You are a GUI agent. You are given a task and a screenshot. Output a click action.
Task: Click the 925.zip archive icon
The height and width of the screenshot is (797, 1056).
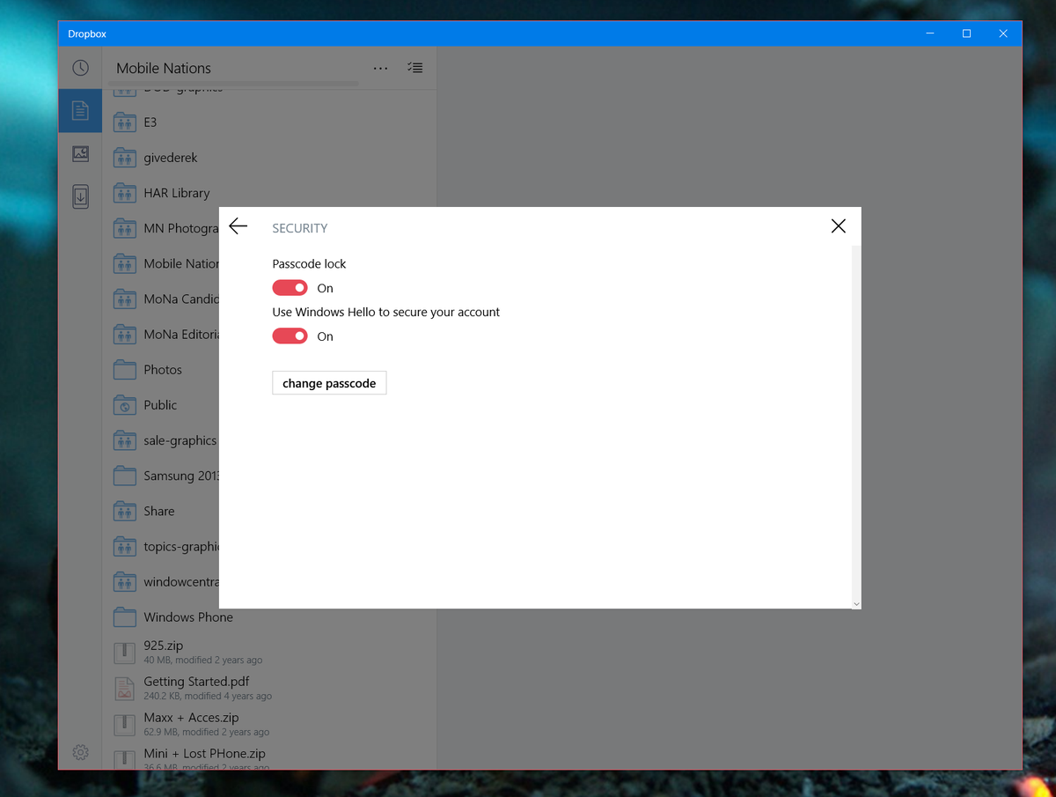tap(124, 651)
